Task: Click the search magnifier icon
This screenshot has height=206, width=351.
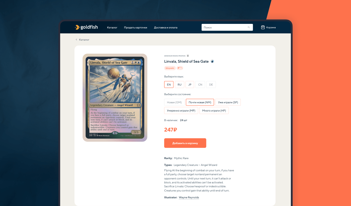Action: click(x=249, y=27)
